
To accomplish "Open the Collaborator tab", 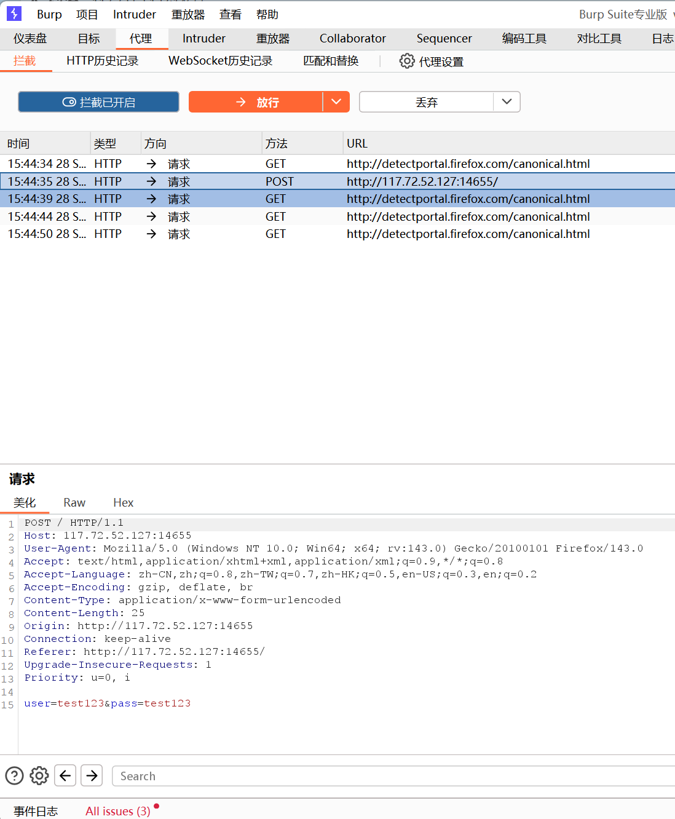I will pyautogui.click(x=353, y=38).
